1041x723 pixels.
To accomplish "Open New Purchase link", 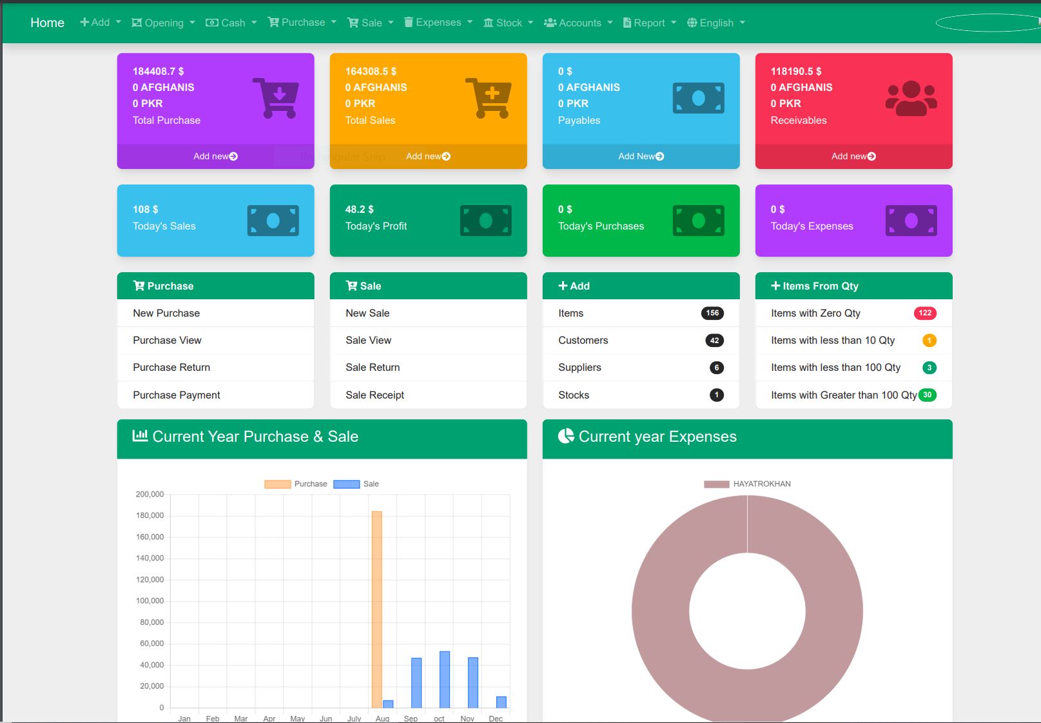I will [x=215, y=313].
